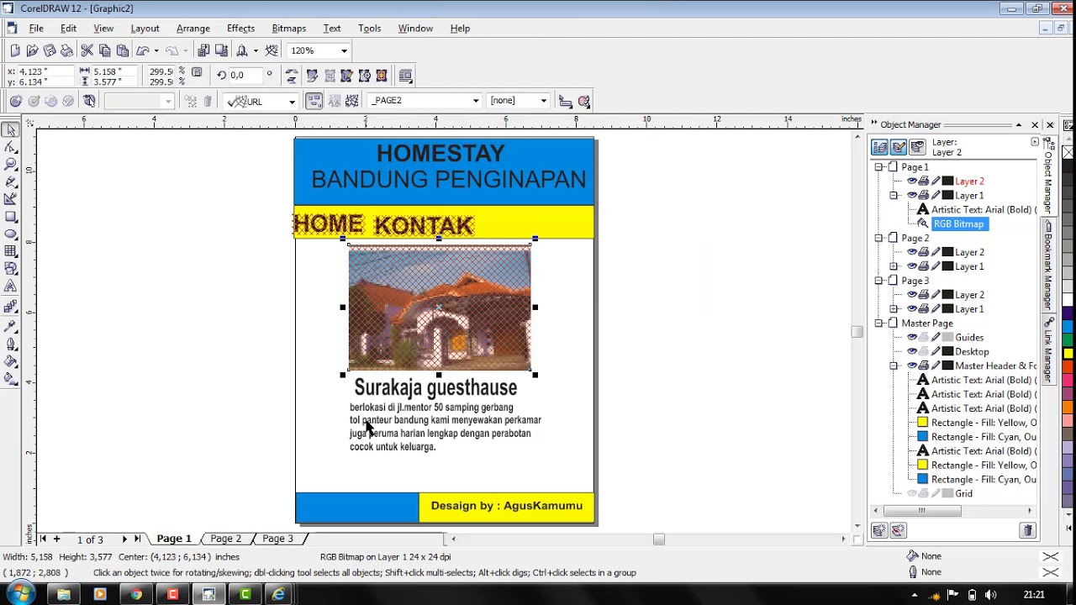Toggle the Grid layer eye icon
The width and height of the screenshot is (1076, 605).
click(911, 494)
